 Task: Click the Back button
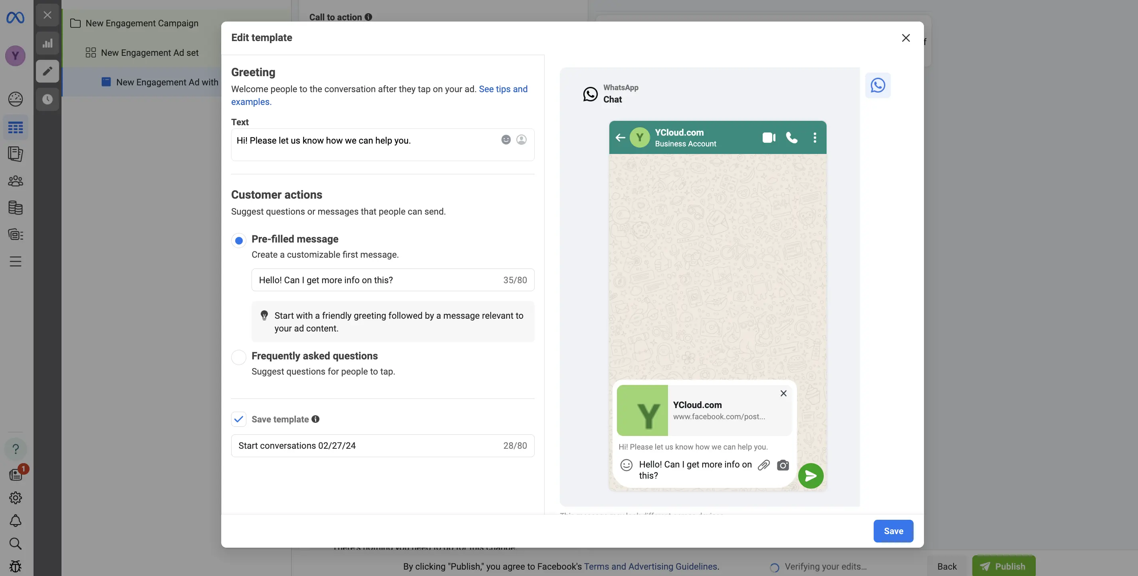(x=947, y=566)
